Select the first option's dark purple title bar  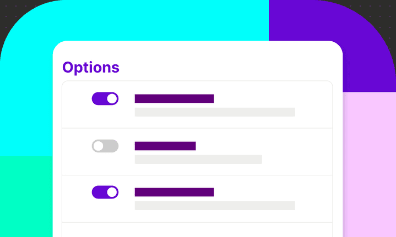point(174,98)
